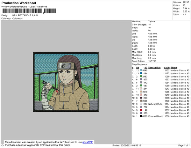This screenshot has height=148, width=191.
Task: Click the 'Code' column header
Action: 166,68
